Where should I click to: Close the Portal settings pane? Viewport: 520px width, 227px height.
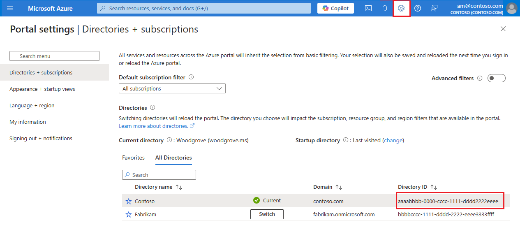coord(503,29)
